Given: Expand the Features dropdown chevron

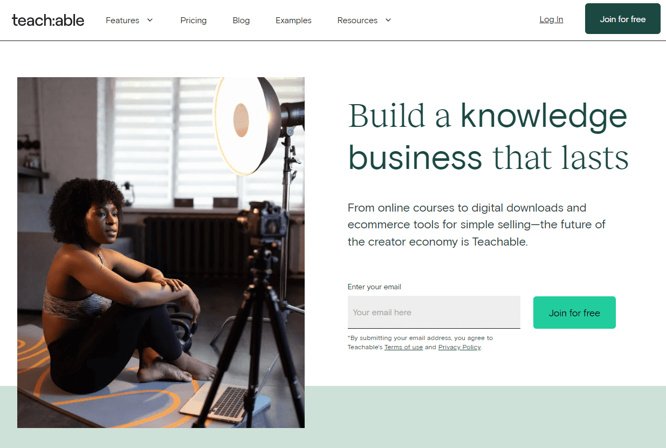Looking at the screenshot, I should pos(150,20).
